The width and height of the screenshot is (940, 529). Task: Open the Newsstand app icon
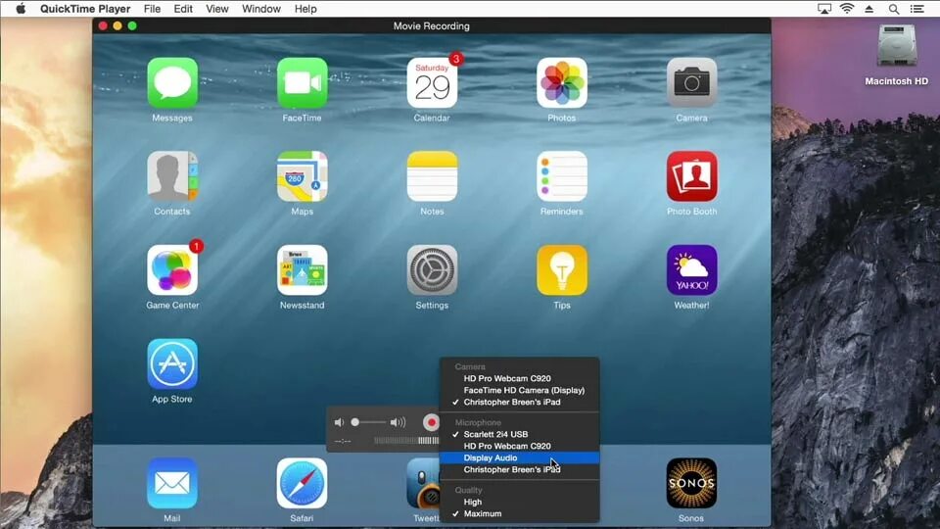(x=303, y=270)
